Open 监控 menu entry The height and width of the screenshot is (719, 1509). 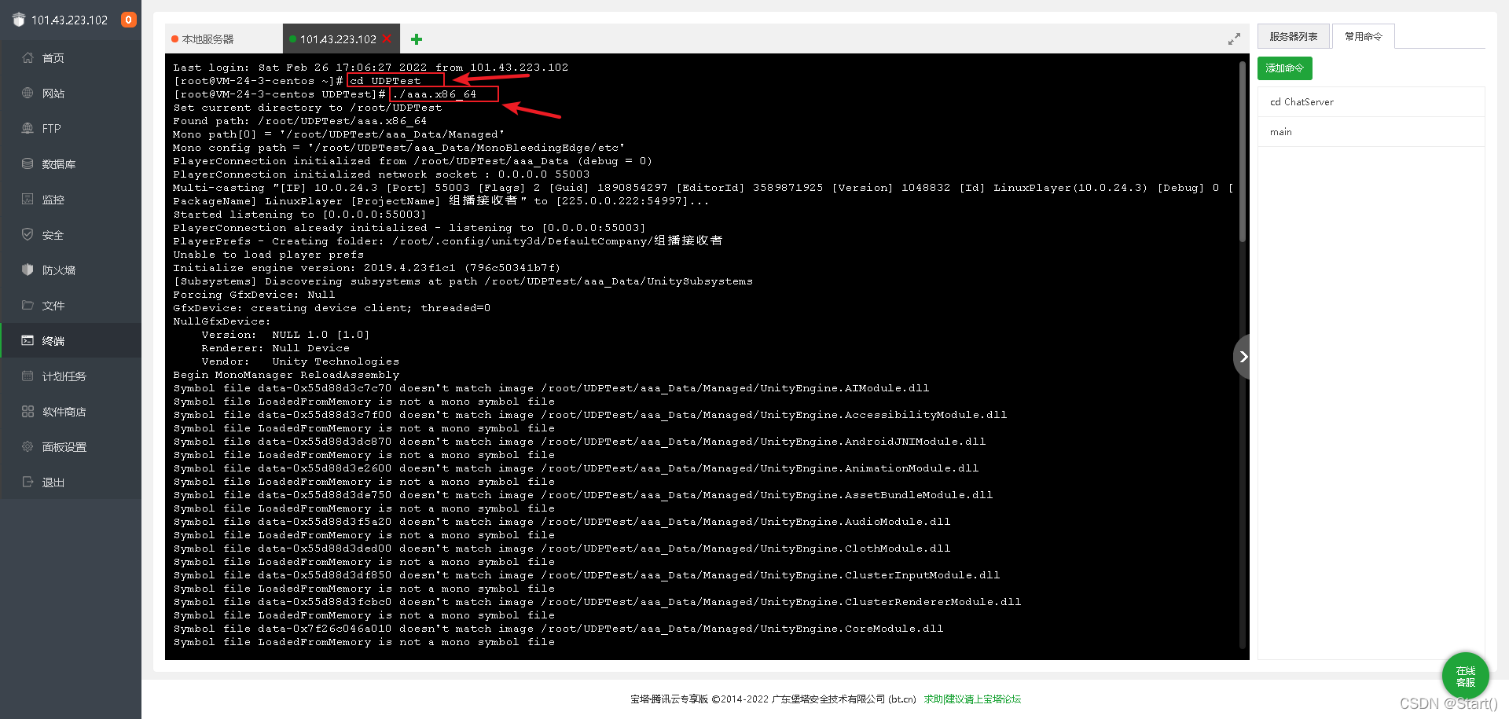71,199
